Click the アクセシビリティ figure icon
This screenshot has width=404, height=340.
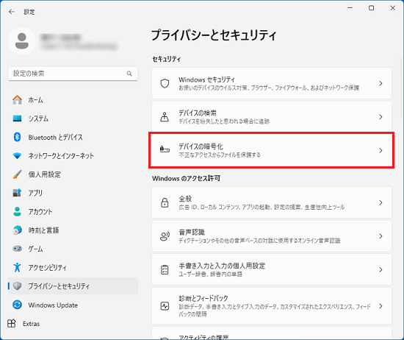[18, 267]
